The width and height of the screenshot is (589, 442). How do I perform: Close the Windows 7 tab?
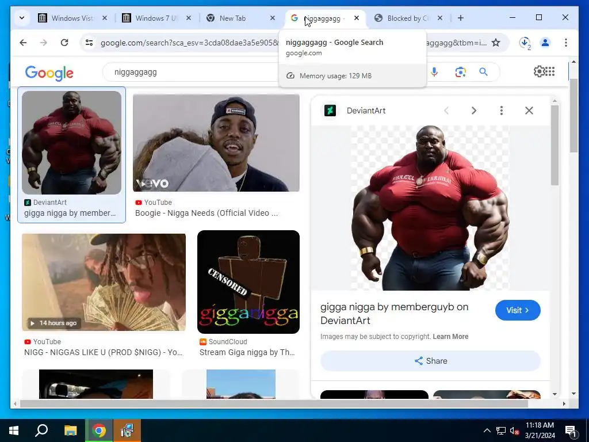click(189, 18)
